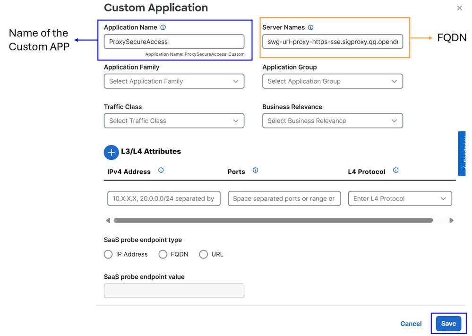Click the right scroll arrow under the attributes row
Viewport: 472px width, 336px height.
point(451,220)
